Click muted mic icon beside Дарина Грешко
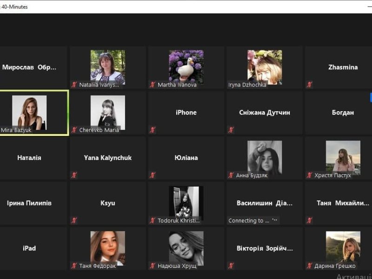Screen dimensions: 372x279 pyautogui.click(x=310, y=266)
